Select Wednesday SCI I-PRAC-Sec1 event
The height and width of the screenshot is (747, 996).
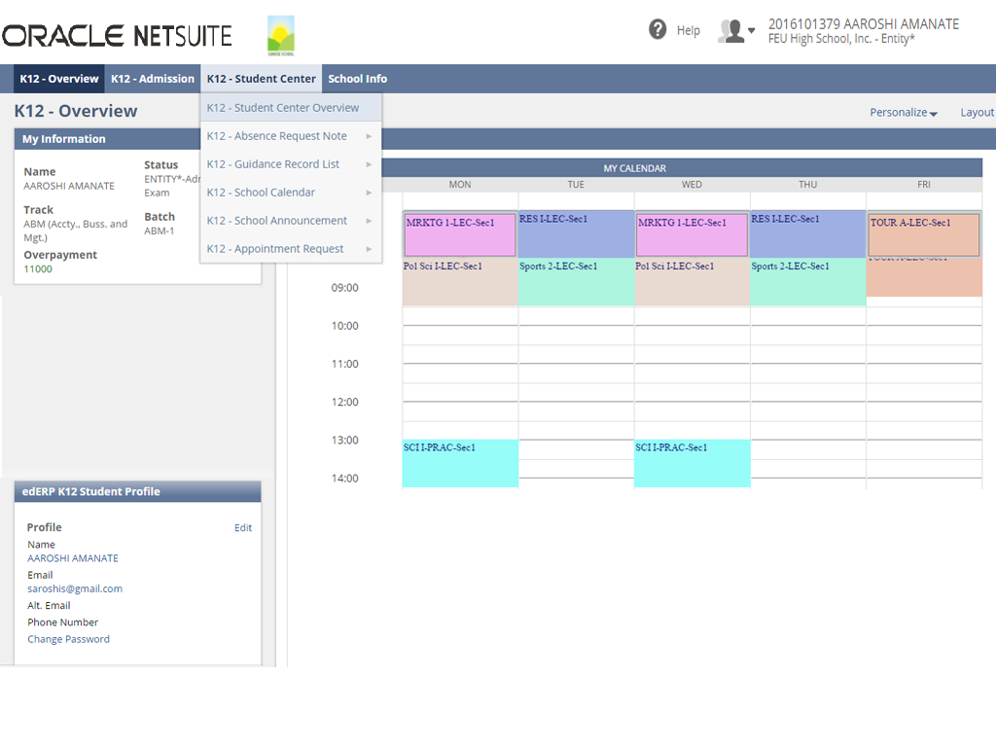692,464
